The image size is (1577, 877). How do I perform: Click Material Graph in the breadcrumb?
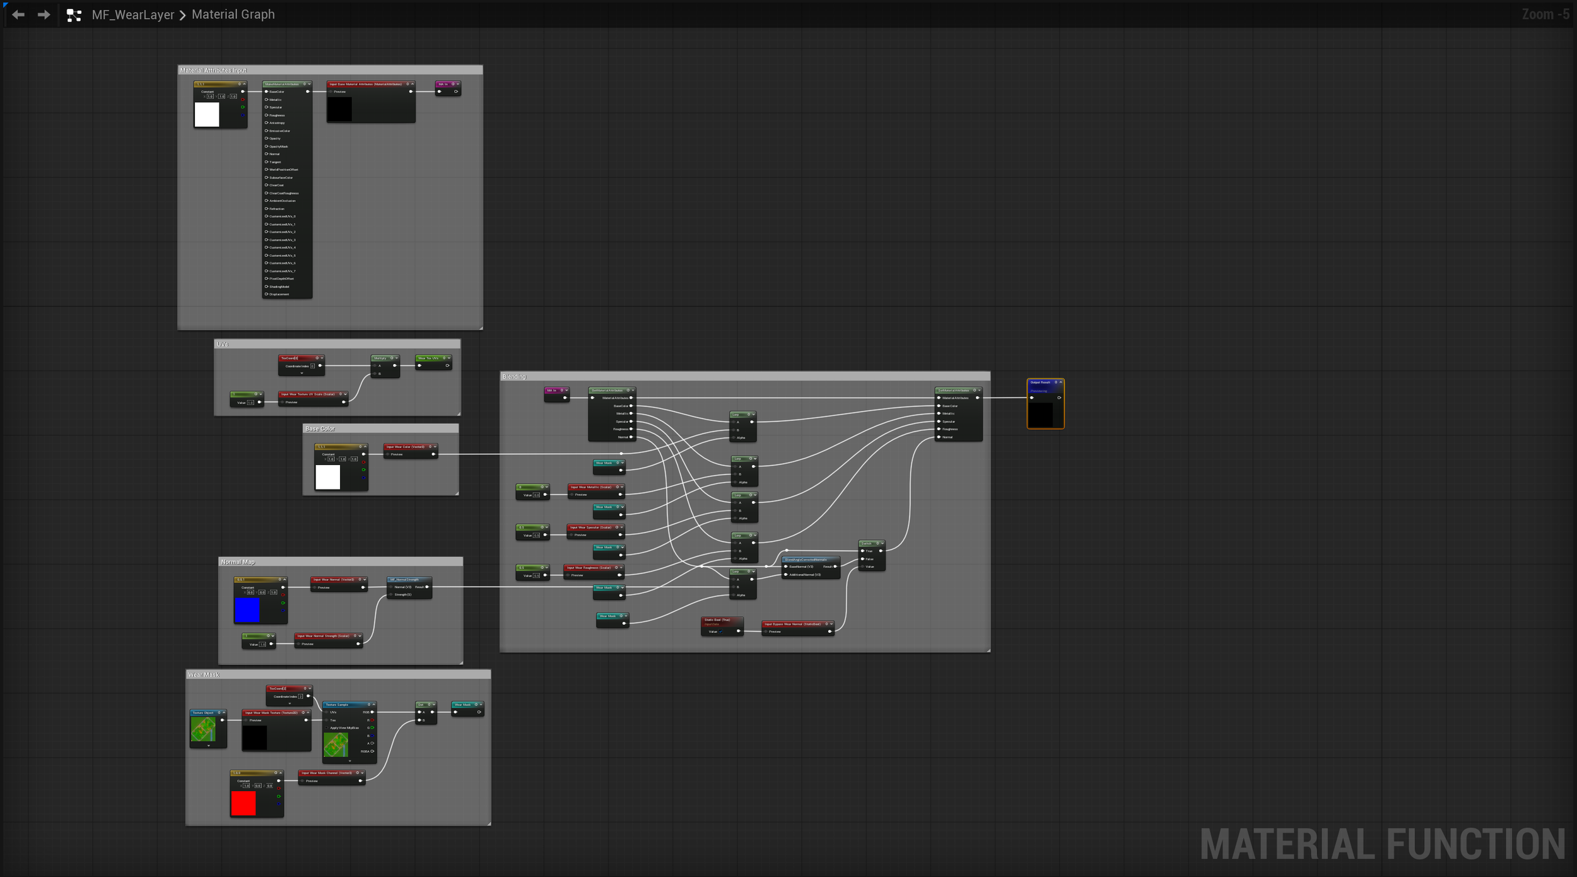[233, 15]
